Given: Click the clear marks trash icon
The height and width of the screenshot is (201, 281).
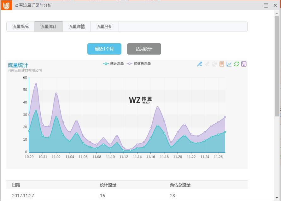Looking at the screenshot, I should click(x=214, y=64).
